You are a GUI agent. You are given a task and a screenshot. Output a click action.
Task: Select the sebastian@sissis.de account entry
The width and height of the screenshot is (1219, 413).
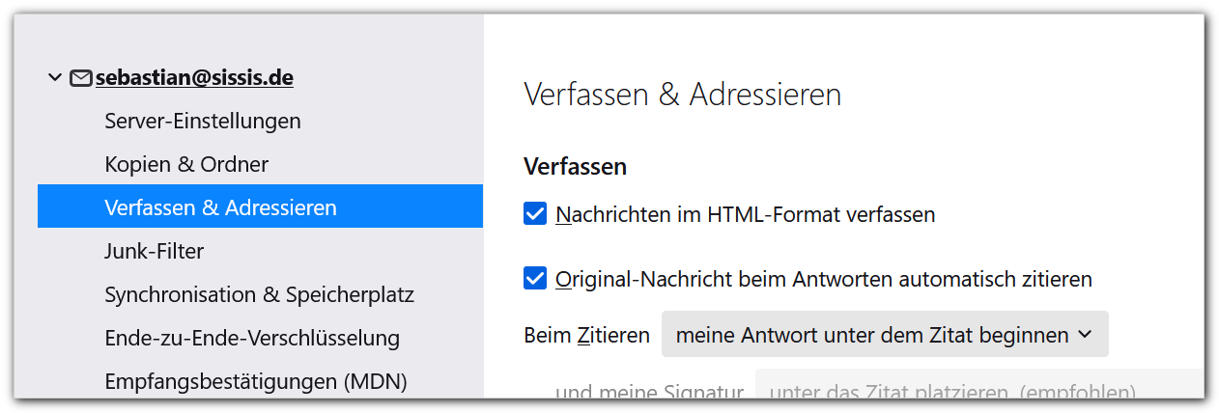coord(194,77)
